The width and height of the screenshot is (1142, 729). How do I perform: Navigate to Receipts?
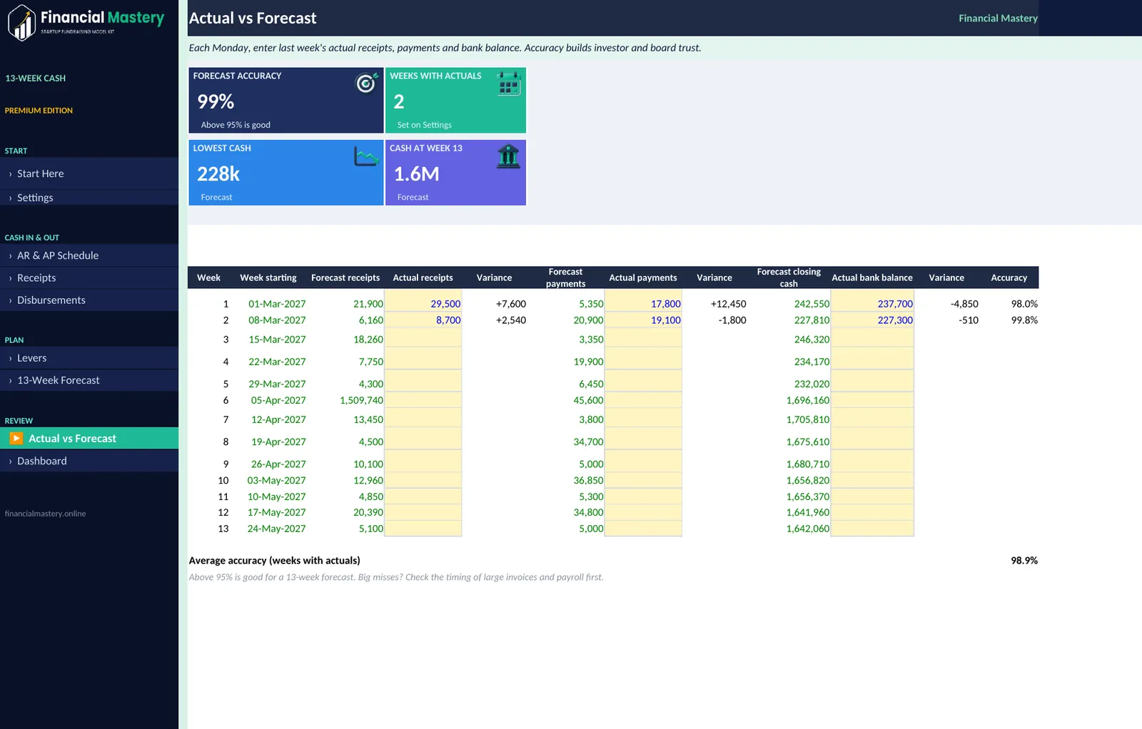click(x=89, y=277)
